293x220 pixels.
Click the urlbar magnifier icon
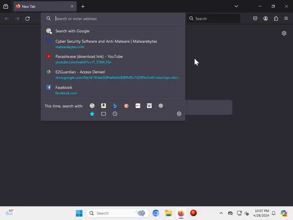[49, 18]
